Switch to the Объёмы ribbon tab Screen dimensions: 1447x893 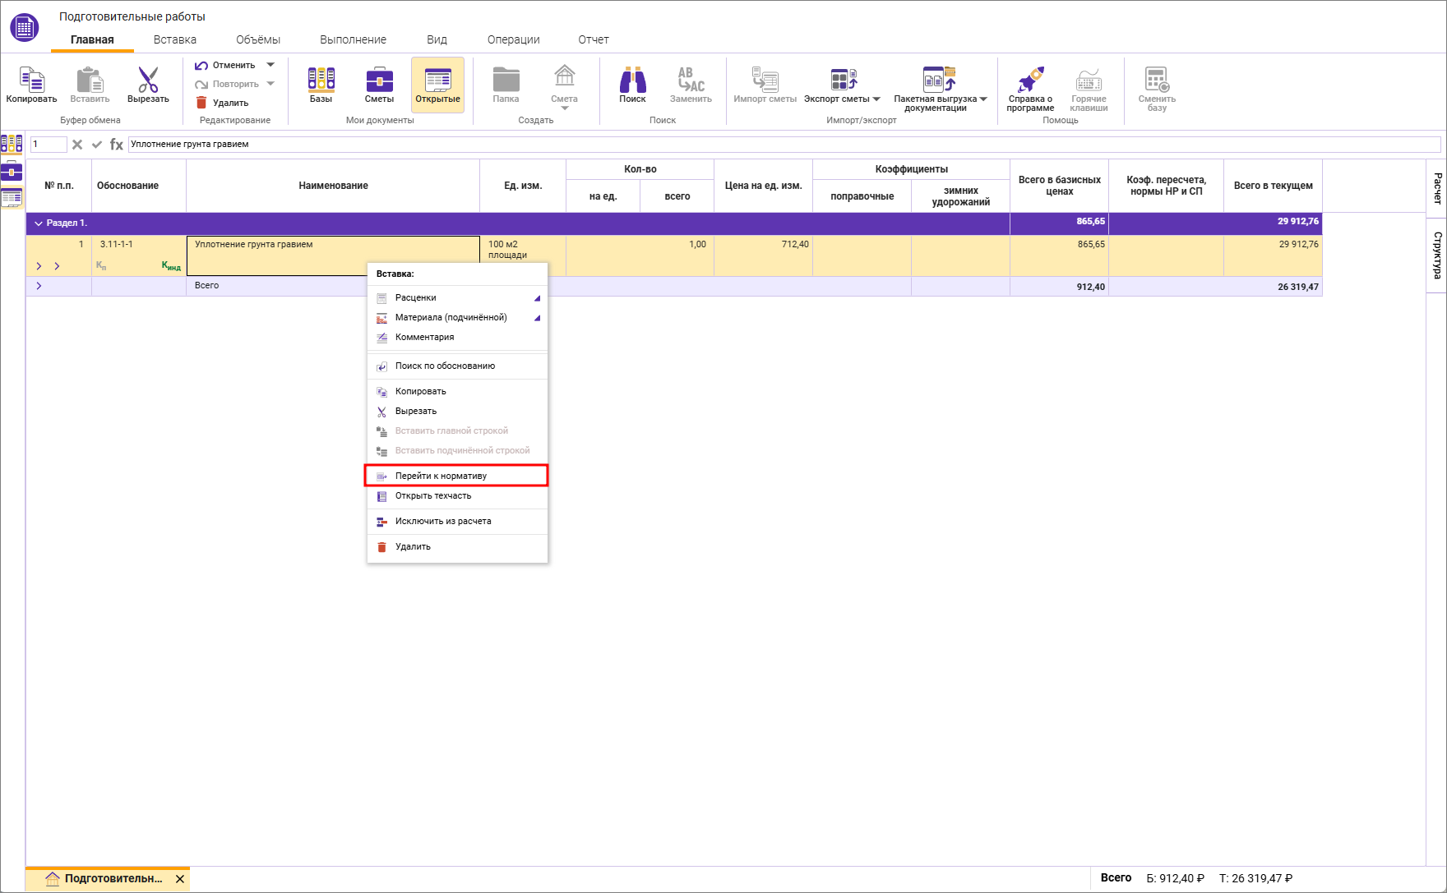[257, 39]
